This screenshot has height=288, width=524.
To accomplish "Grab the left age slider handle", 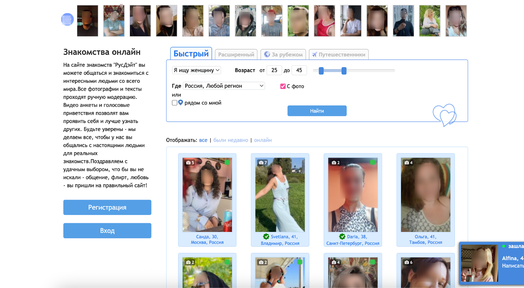I will pyautogui.click(x=321, y=71).
